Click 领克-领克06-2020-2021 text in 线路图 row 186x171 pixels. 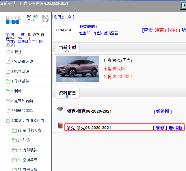click(x=89, y=111)
